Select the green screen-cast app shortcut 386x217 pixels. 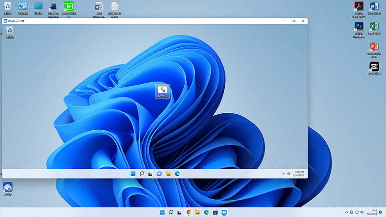(x=69, y=10)
